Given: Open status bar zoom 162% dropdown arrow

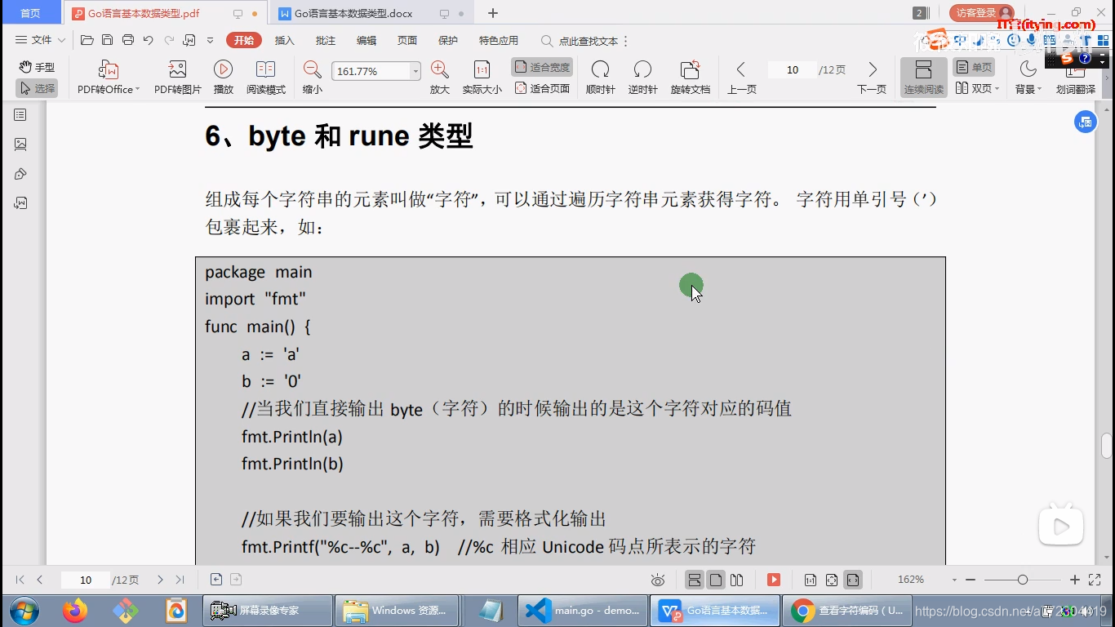Looking at the screenshot, I should pos(954,580).
